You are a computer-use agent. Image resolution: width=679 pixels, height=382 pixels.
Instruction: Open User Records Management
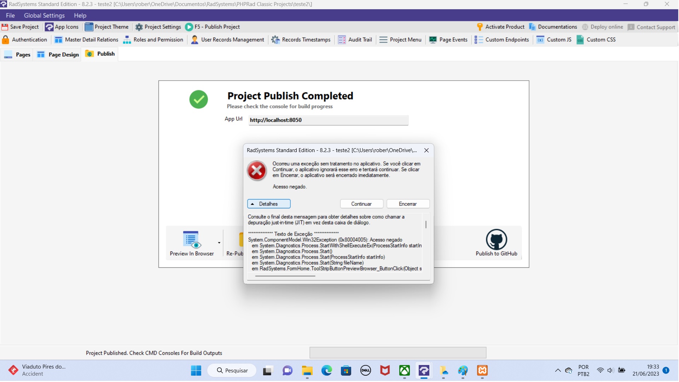(227, 40)
